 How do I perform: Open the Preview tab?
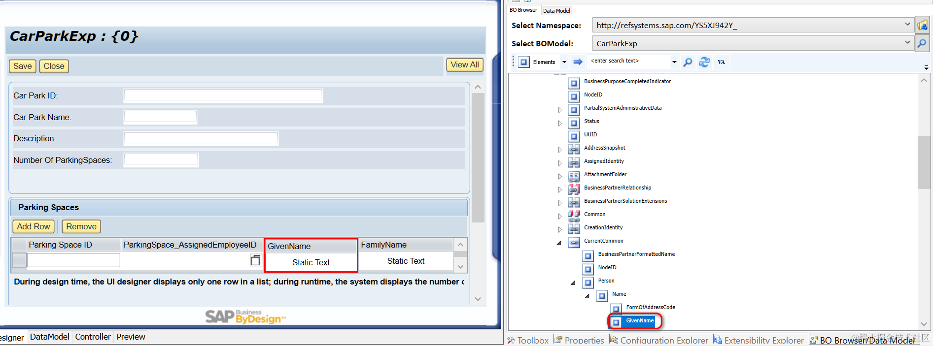click(x=131, y=337)
